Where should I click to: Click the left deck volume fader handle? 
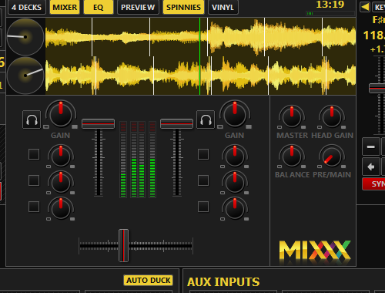click(x=98, y=124)
